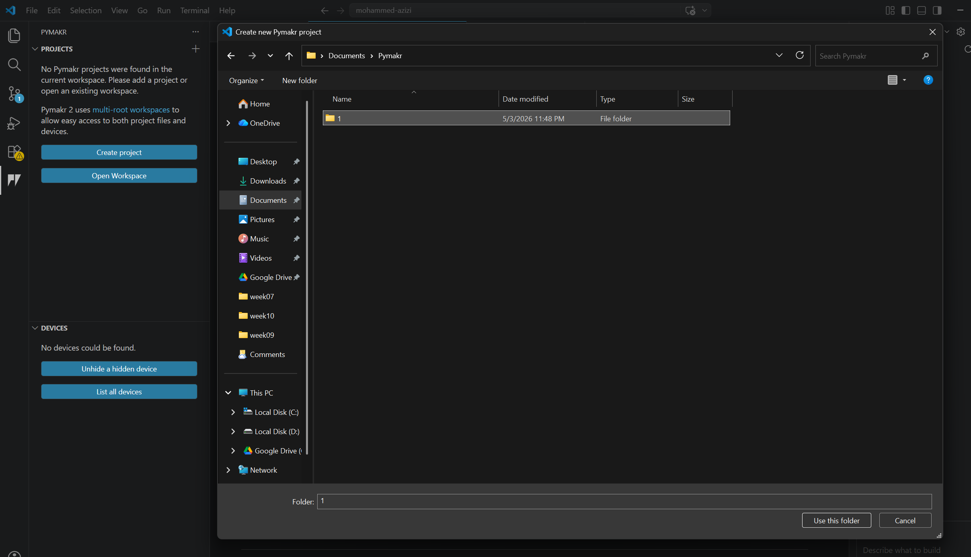Open the Explorer view in the activity bar
Image resolution: width=971 pixels, height=557 pixels.
pos(14,35)
